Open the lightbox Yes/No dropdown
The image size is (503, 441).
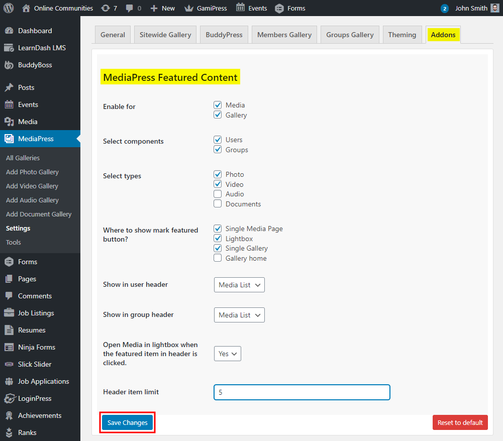pos(227,354)
